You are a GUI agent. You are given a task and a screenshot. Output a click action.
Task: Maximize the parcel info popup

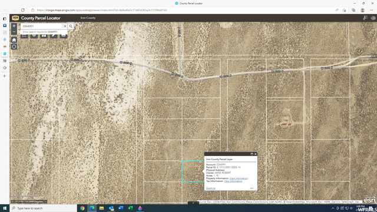click(252, 154)
